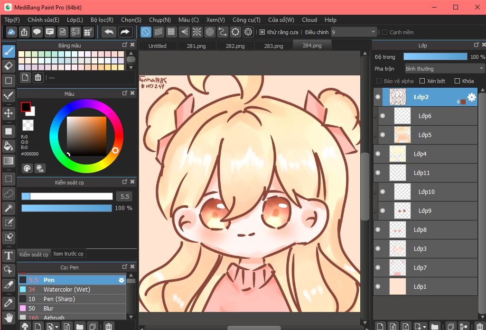Select the Blur brush
This screenshot has height=330, width=486.
click(x=72, y=308)
